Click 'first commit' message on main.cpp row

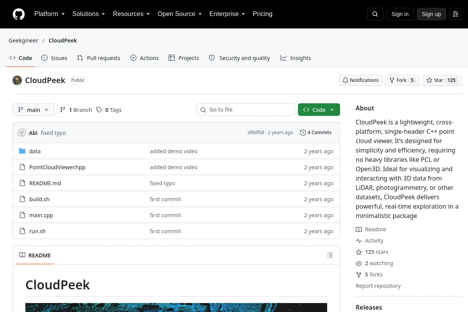coord(165,215)
